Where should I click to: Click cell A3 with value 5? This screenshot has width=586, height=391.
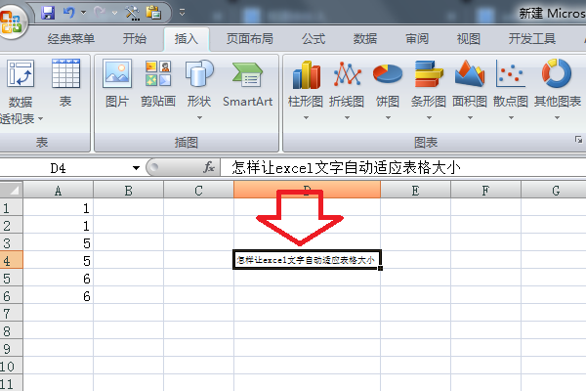[x=59, y=242]
